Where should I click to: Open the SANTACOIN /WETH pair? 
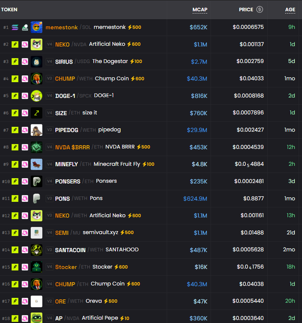coord(79,250)
